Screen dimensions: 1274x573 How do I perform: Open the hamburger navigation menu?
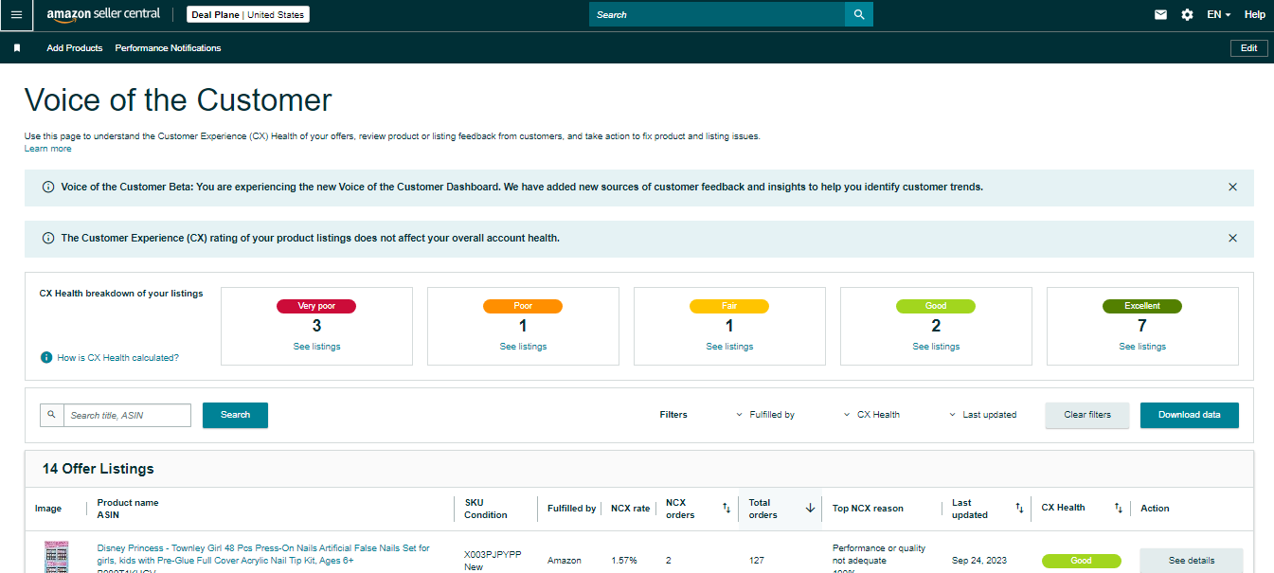(16, 15)
